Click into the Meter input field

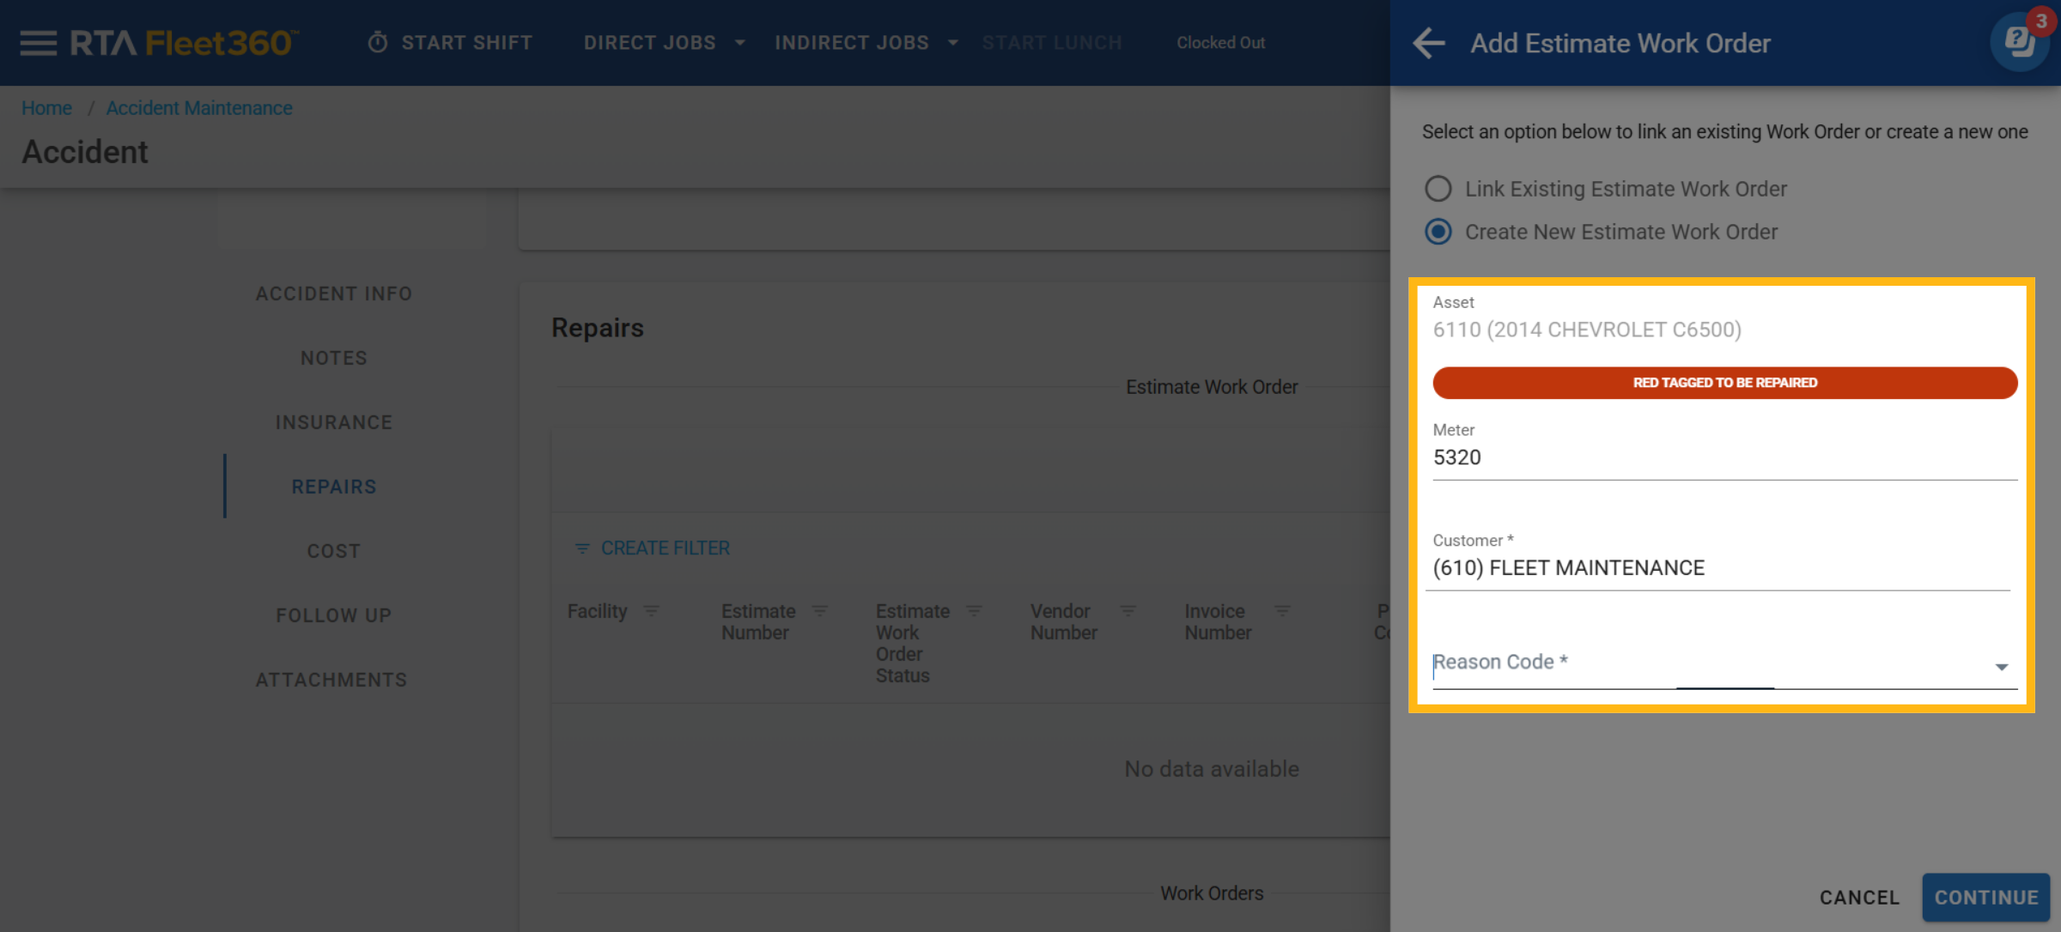point(1724,457)
